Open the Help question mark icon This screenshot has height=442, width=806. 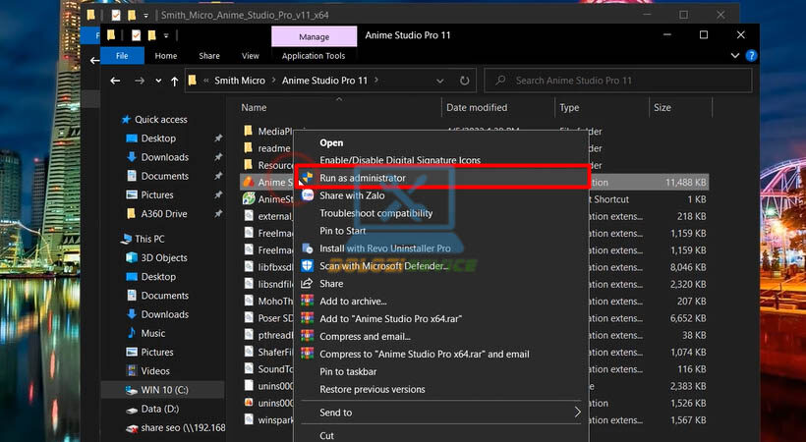[751, 56]
